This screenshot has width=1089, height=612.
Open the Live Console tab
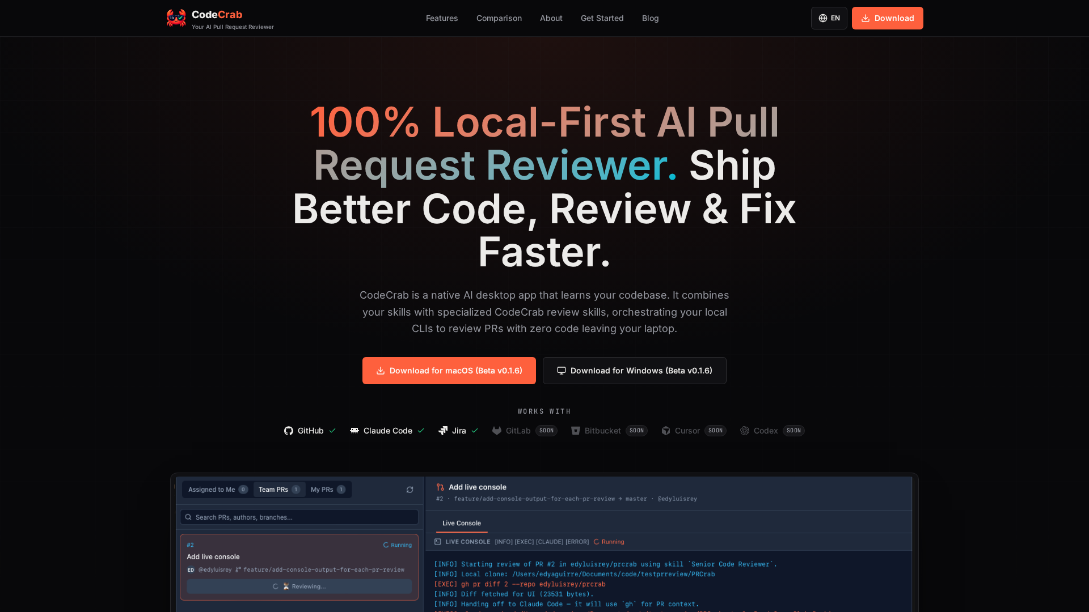click(x=462, y=523)
